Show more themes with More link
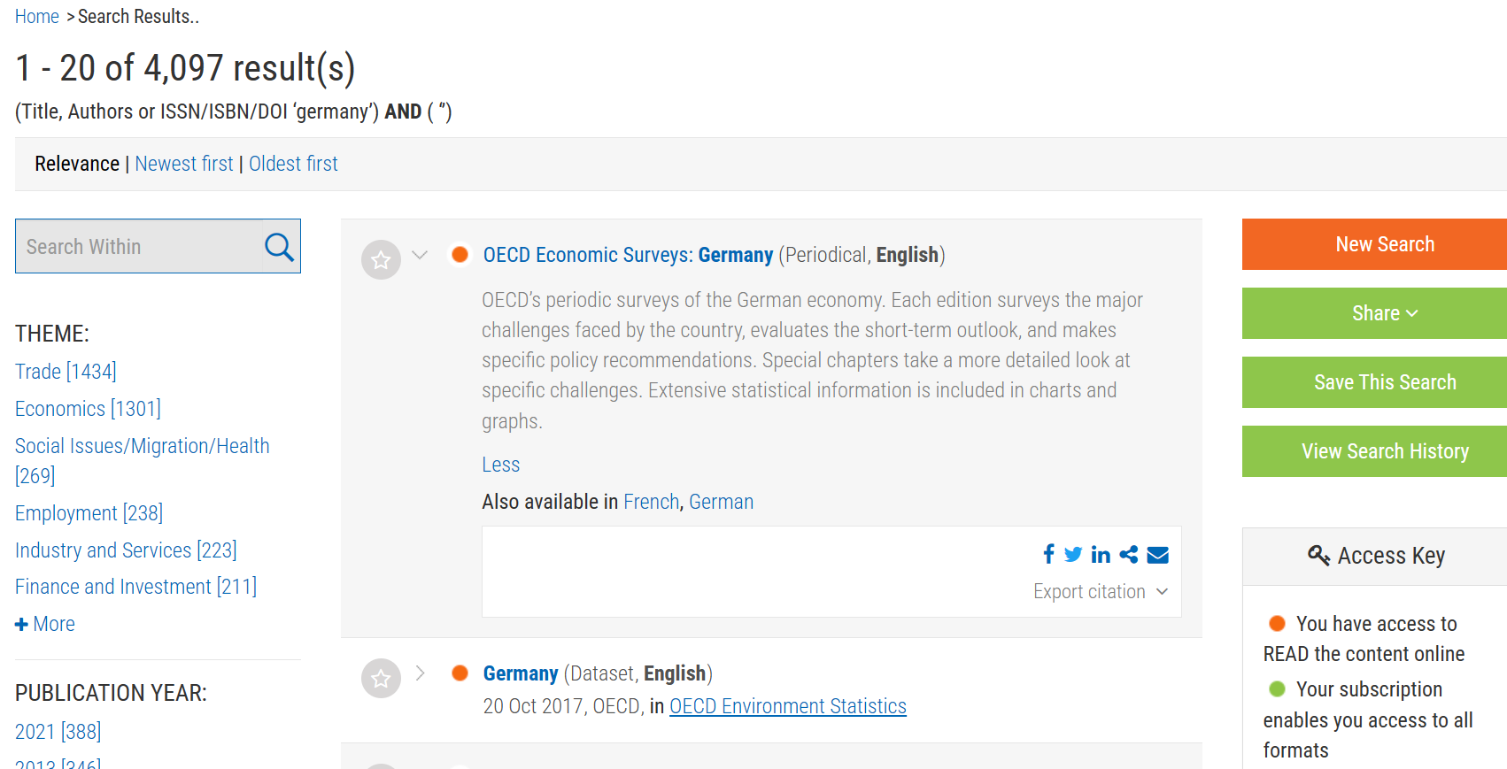Screen dimensions: 1507x769 54,625
